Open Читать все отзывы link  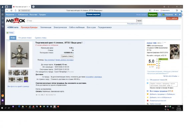click(x=171, y=76)
